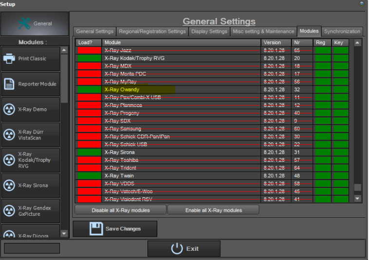Toggle Load cell for X-Ray Planmeca
Image resolution: width=369 pixels, height=260 pixels.
(90, 105)
